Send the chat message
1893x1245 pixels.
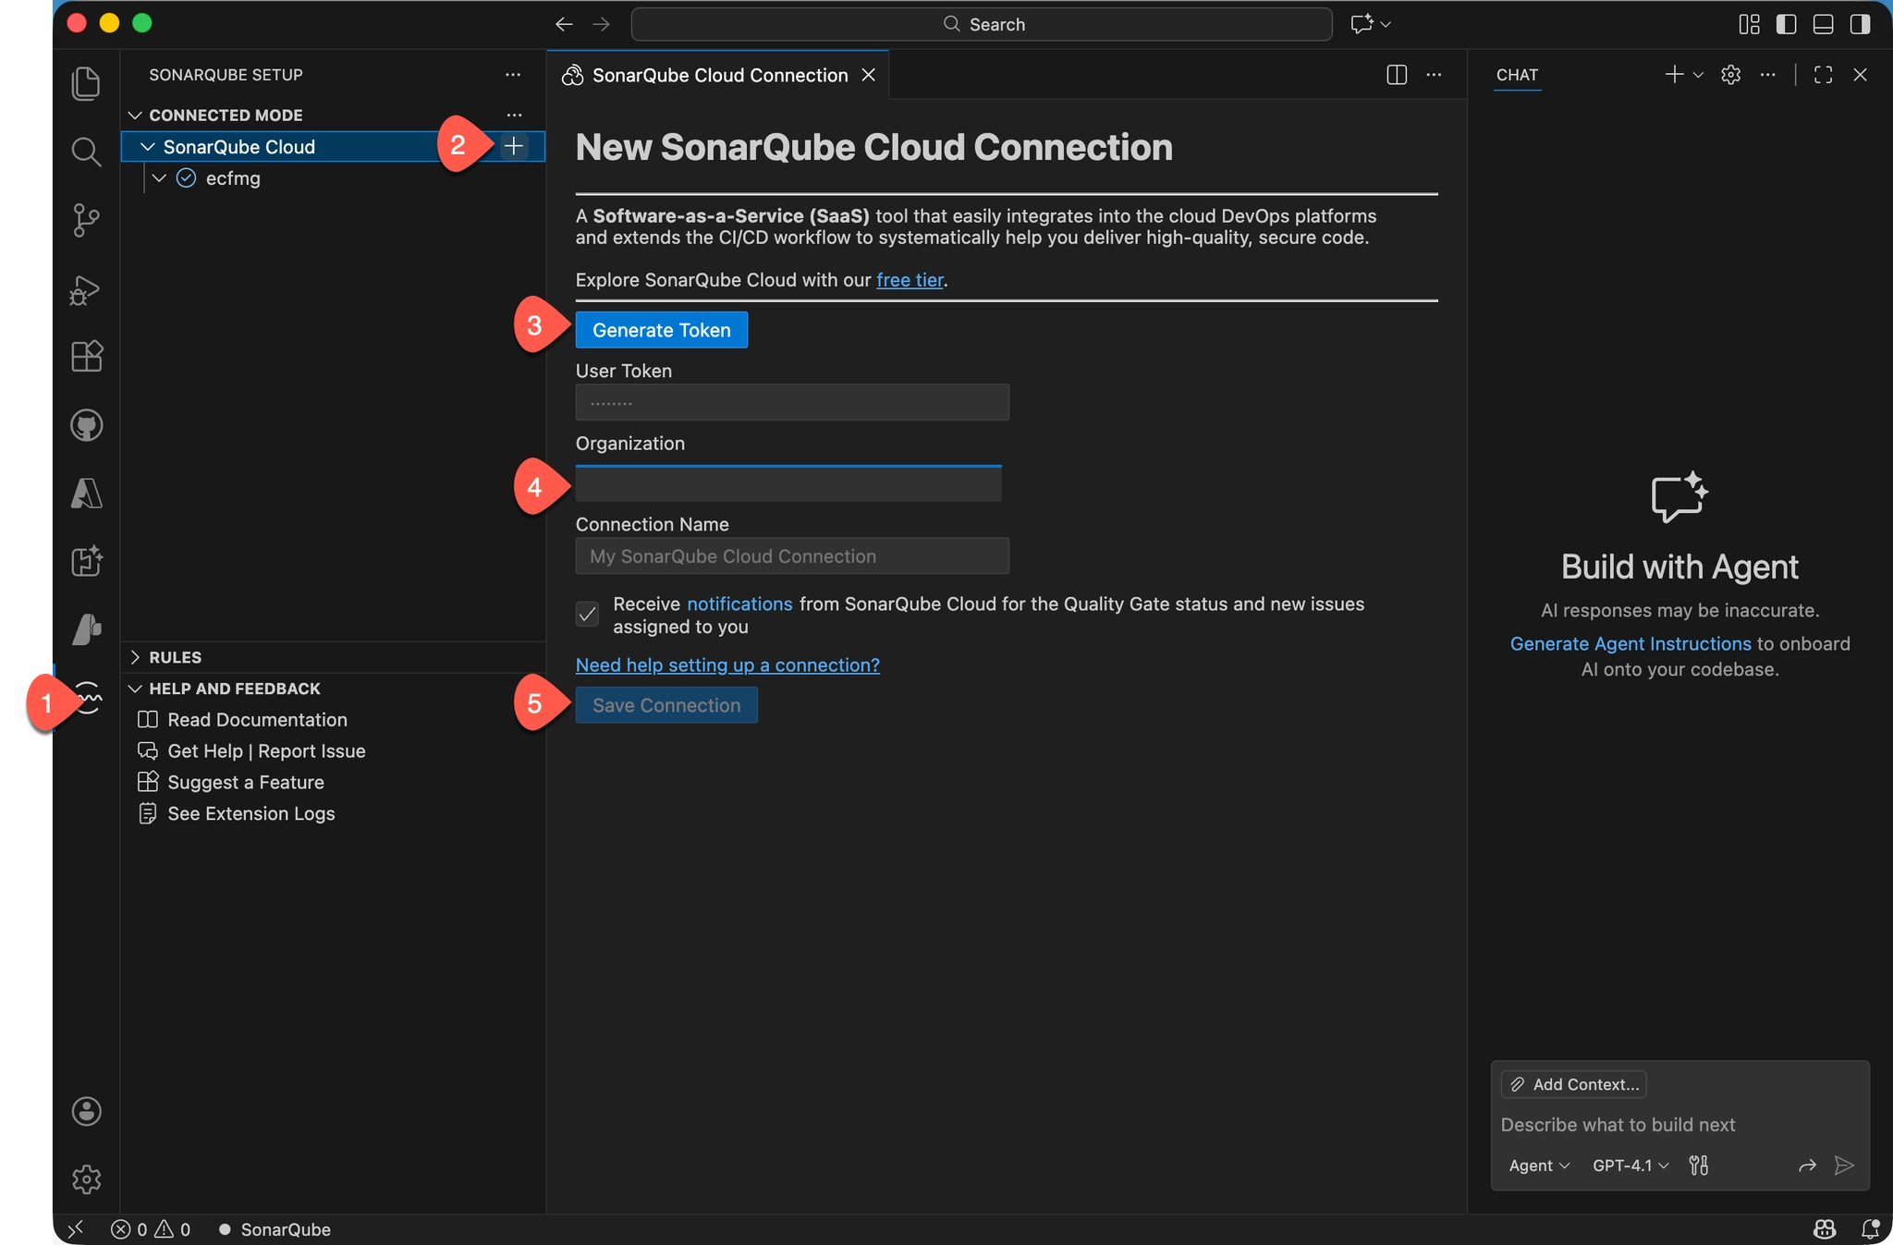[1844, 1166]
